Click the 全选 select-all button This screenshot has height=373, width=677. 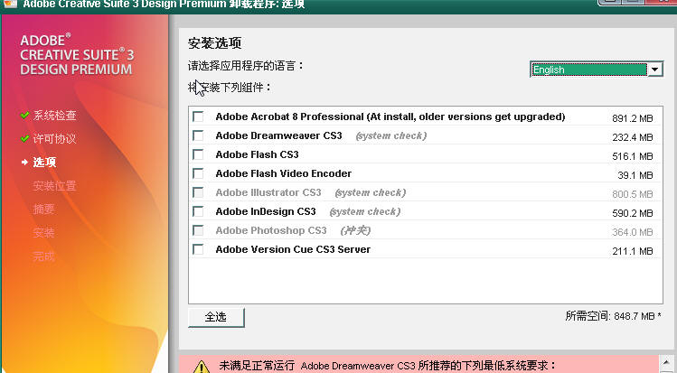click(x=216, y=317)
